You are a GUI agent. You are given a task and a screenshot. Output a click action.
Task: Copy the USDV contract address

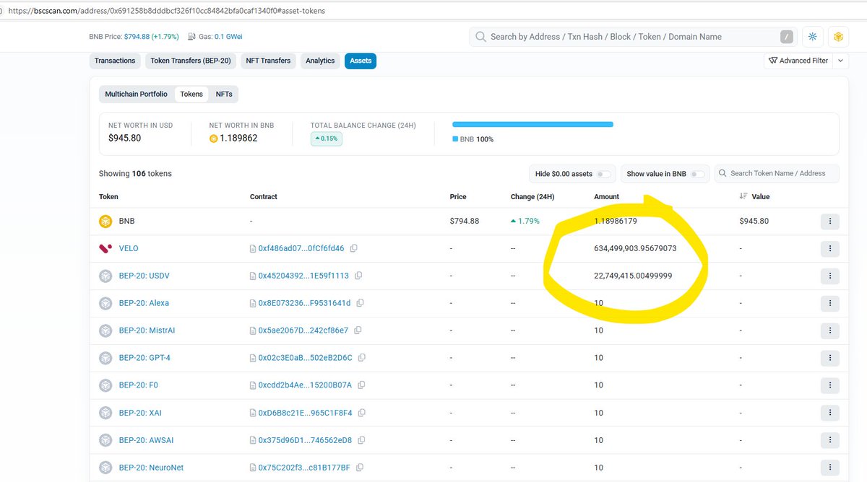[x=358, y=276]
